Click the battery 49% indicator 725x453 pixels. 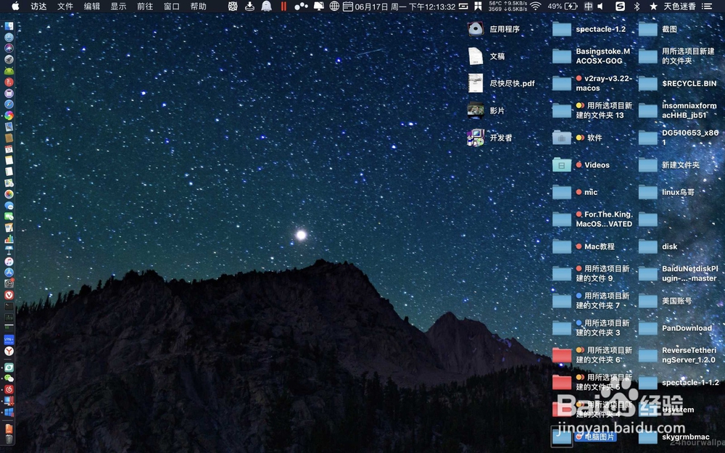(563, 6)
